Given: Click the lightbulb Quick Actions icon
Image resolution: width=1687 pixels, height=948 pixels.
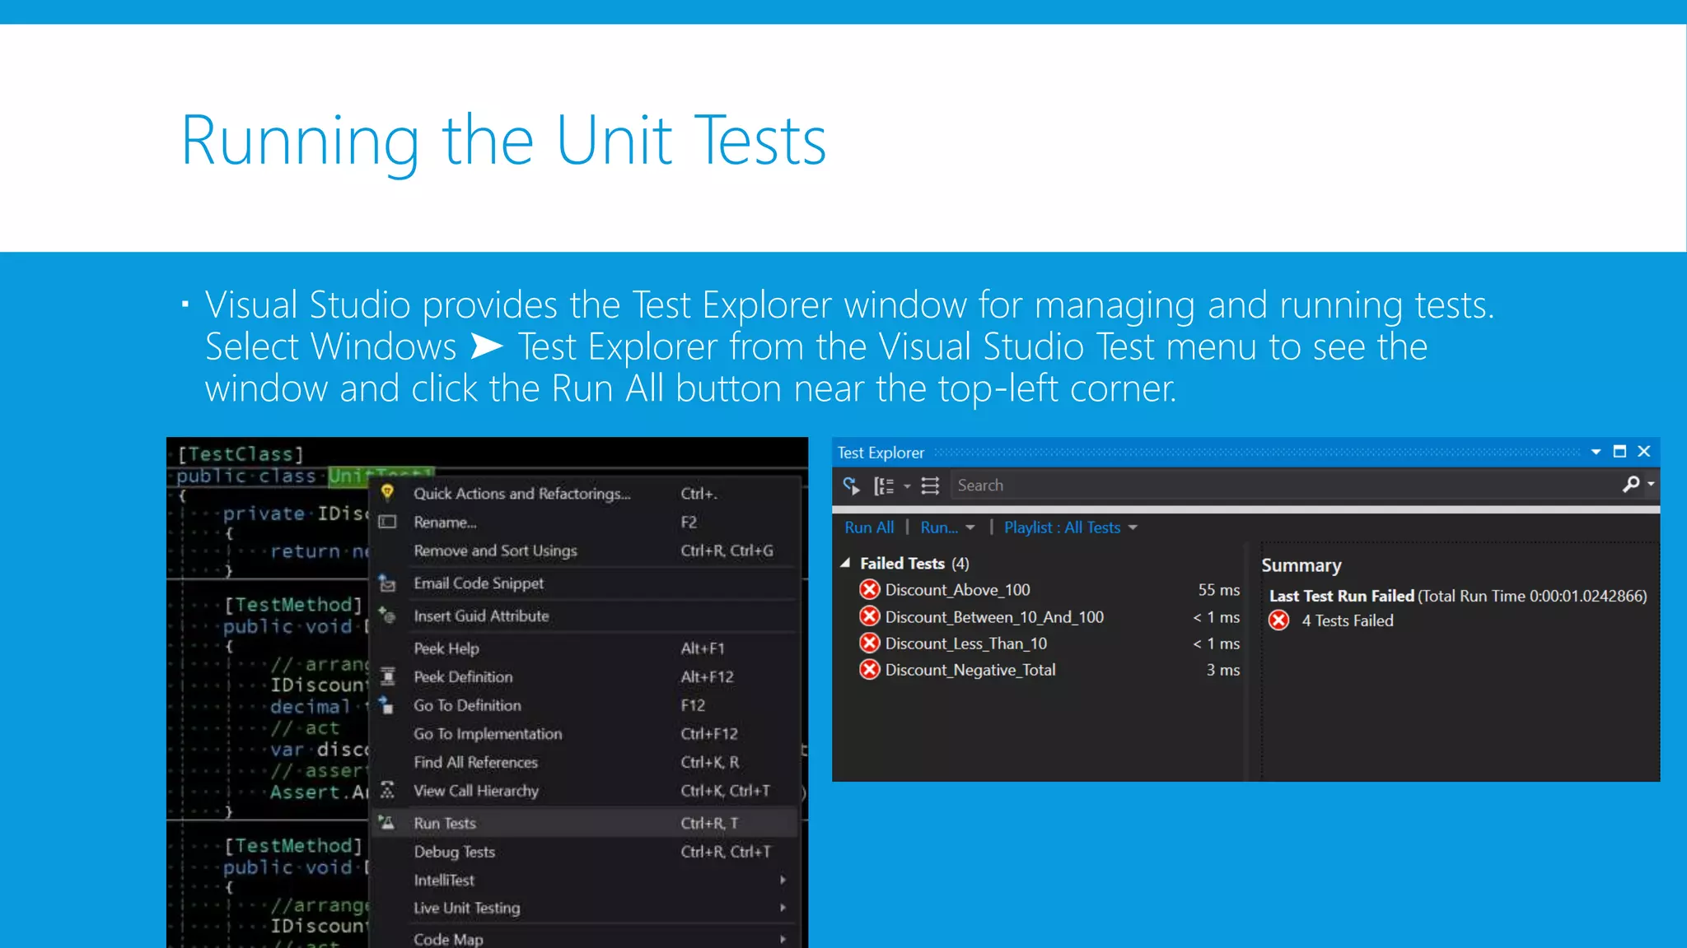Looking at the screenshot, I should (x=387, y=493).
